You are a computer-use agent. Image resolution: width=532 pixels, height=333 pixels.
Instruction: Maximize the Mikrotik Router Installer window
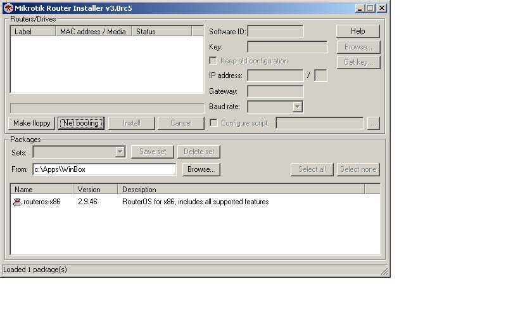click(370, 8)
